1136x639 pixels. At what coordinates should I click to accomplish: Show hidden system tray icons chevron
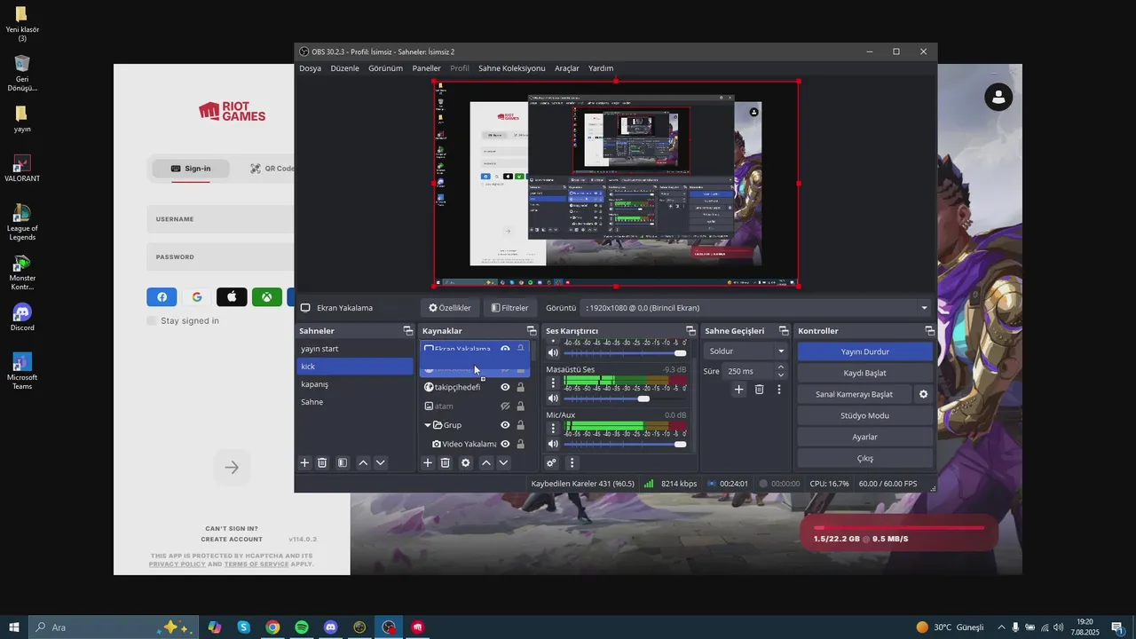(1001, 627)
